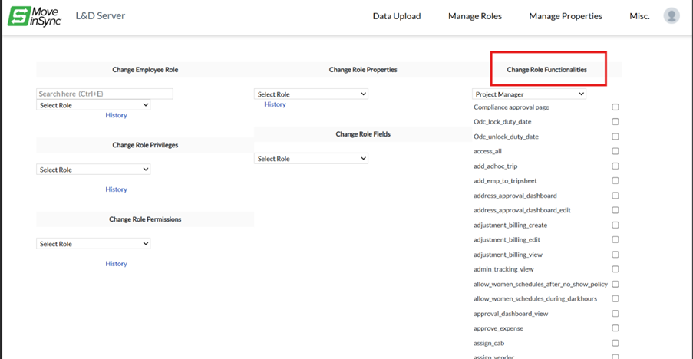
Task: Tick the approval_dashboard_view checkbox
Action: point(615,314)
